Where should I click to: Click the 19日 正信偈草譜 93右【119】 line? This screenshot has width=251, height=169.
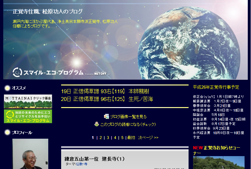pos(105,91)
